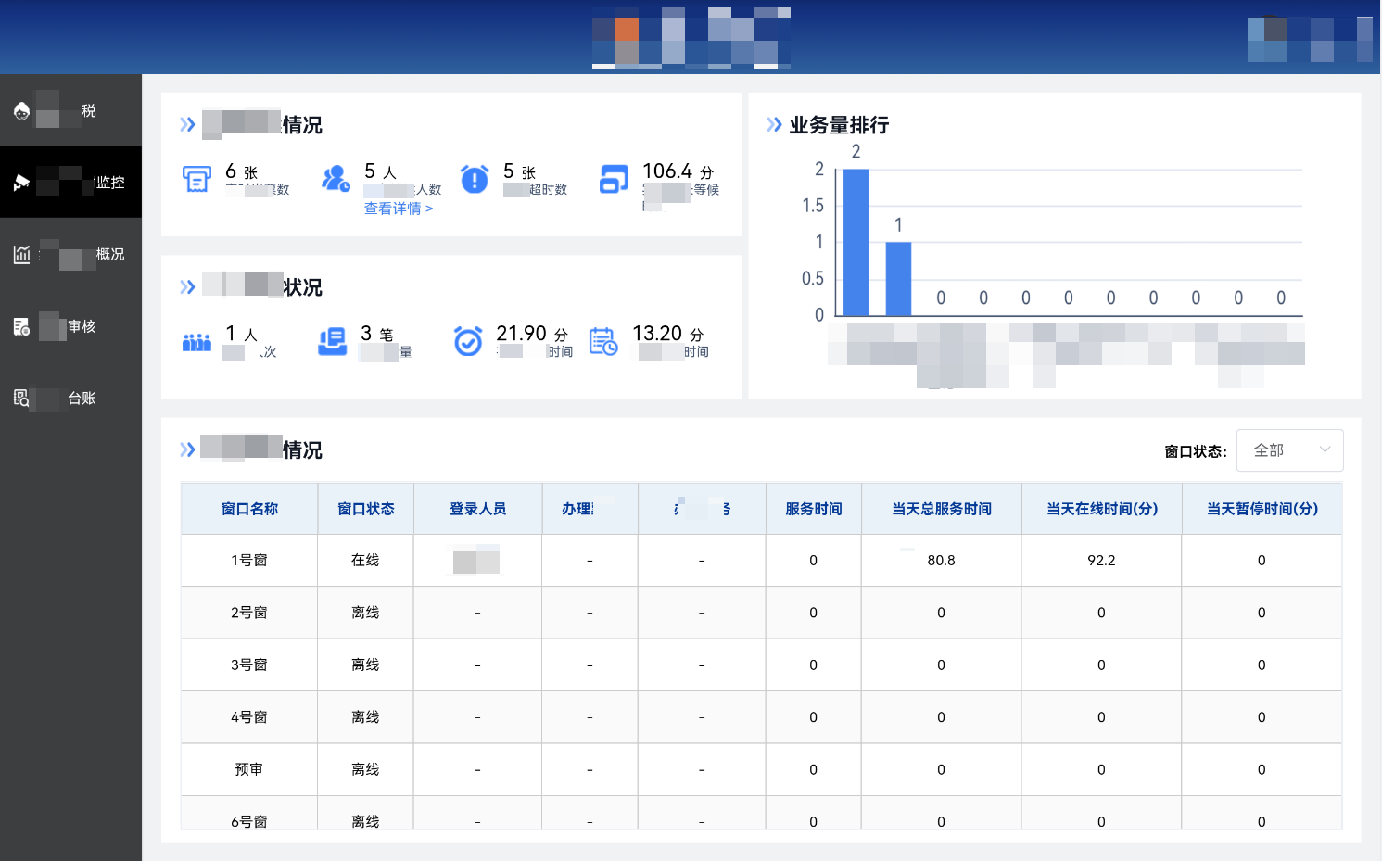
Task: Click the 窗口名称 column header
Action: (249, 509)
